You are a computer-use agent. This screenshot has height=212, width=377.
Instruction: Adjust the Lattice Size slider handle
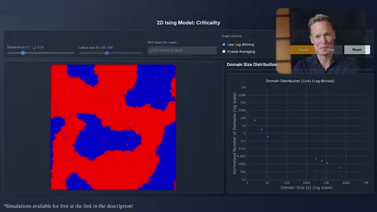(x=107, y=53)
